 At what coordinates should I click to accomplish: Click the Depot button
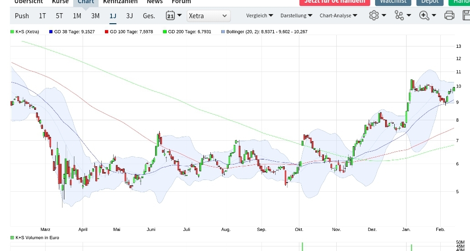tap(430, 2)
